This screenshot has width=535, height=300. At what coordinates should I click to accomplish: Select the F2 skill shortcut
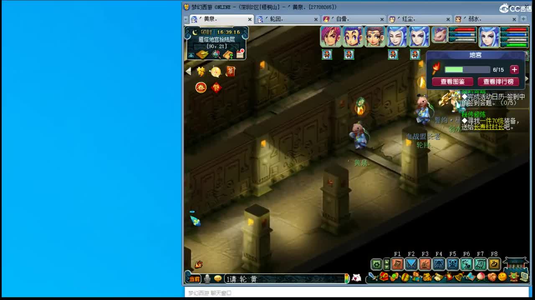tap(411, 264)
